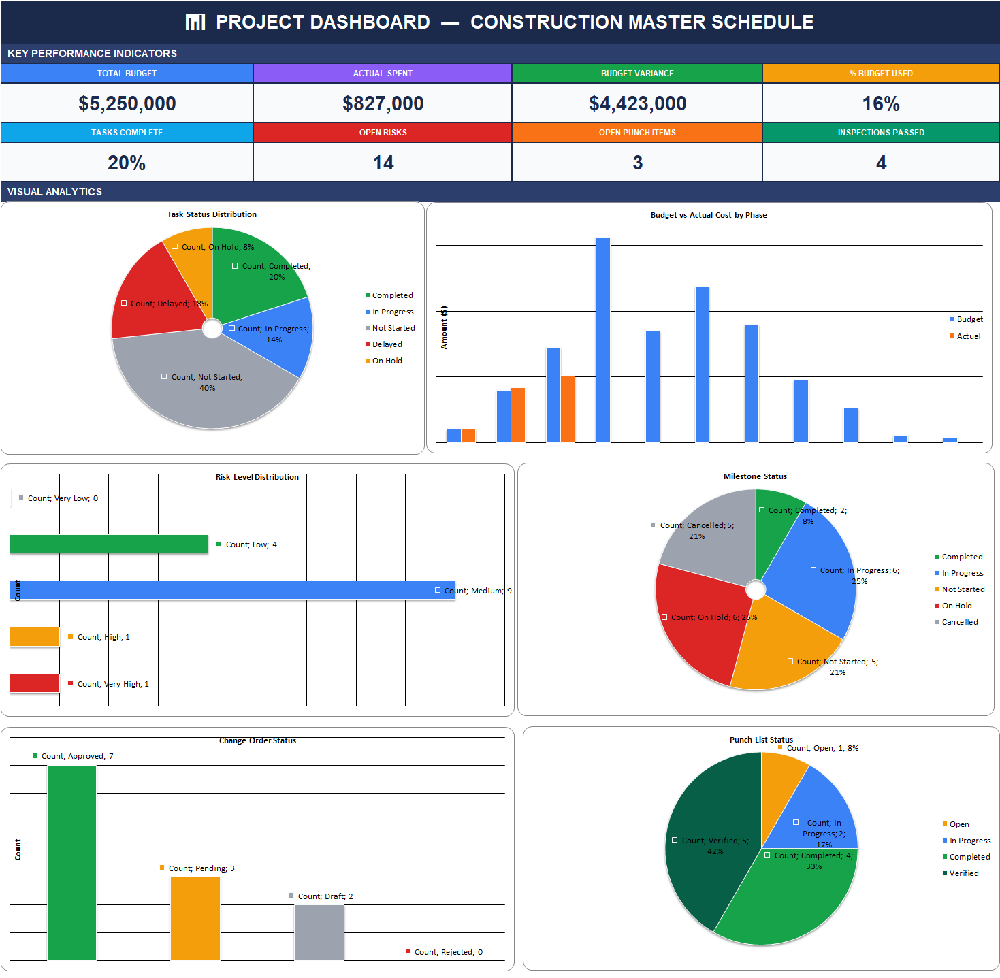Click the Budget Variance value $4,423,000
Viewport: 1000px width, 978px height.
(x=638, y=103)
